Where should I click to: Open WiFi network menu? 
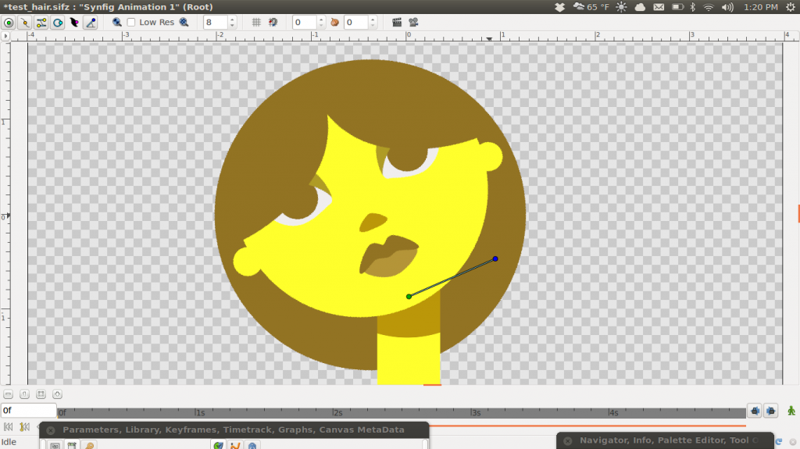coord(708,7)
